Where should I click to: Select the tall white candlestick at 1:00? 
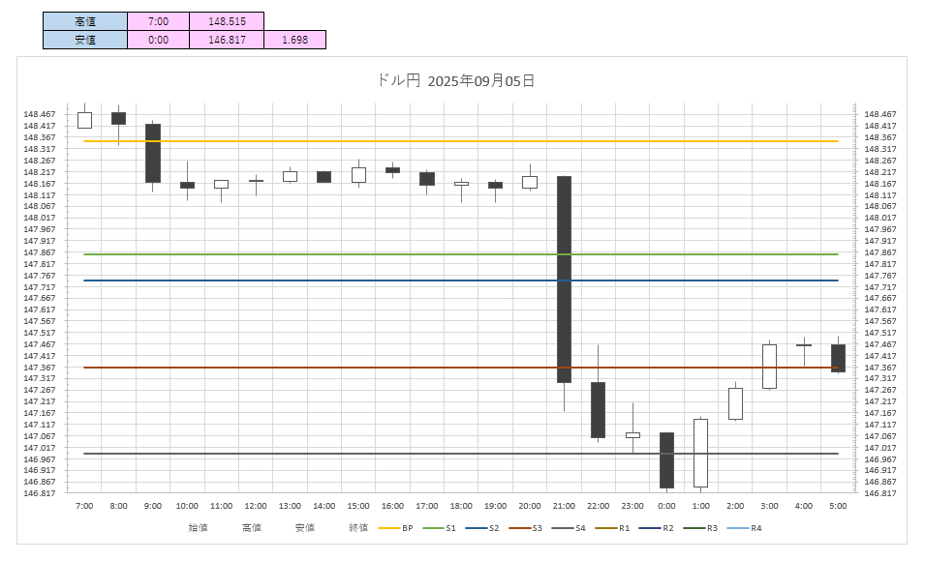coord(700,453)
